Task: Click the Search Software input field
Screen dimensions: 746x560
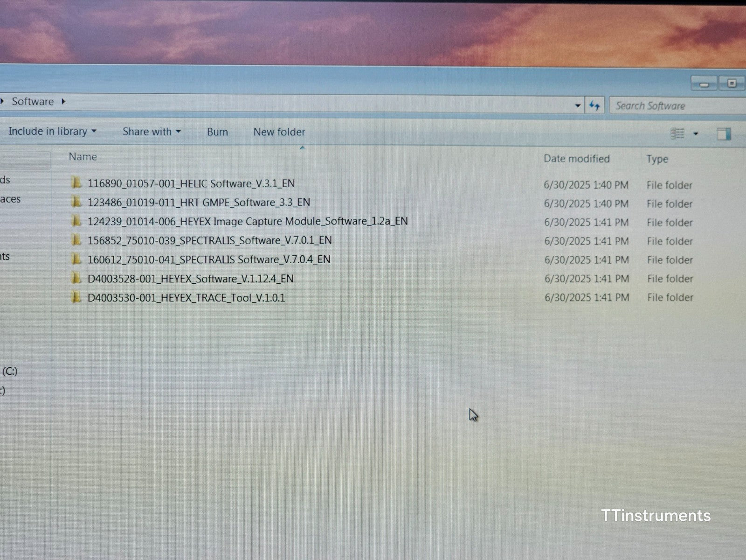Action: coord(678,106)
